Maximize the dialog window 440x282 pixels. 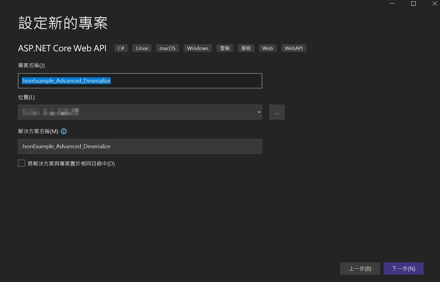click(413, 4)
